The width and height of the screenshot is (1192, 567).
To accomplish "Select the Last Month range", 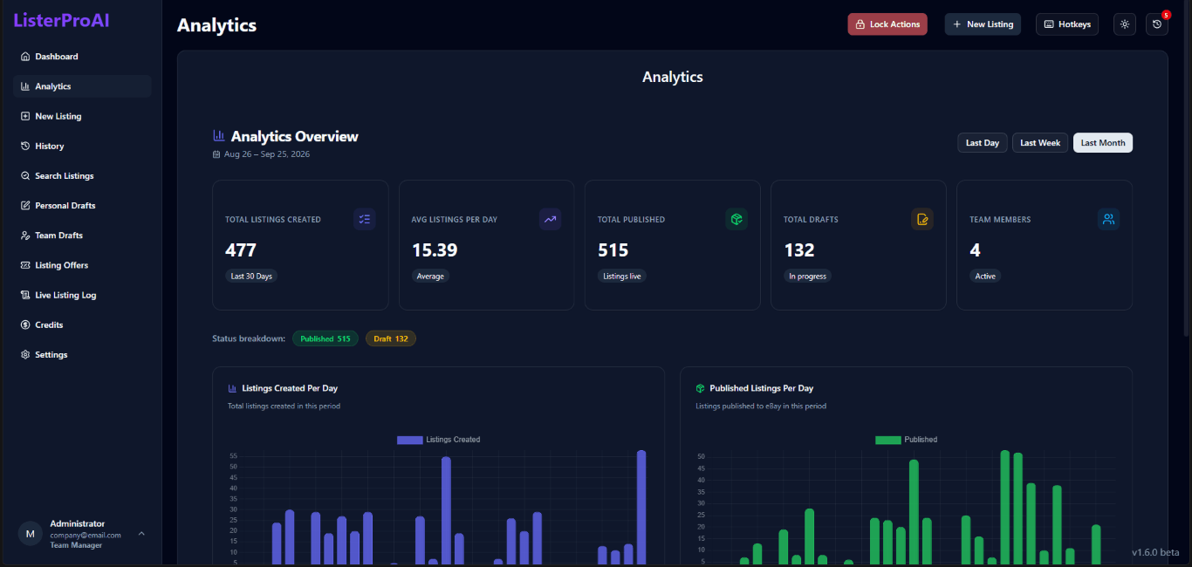I will click(x=1103, y=143).
